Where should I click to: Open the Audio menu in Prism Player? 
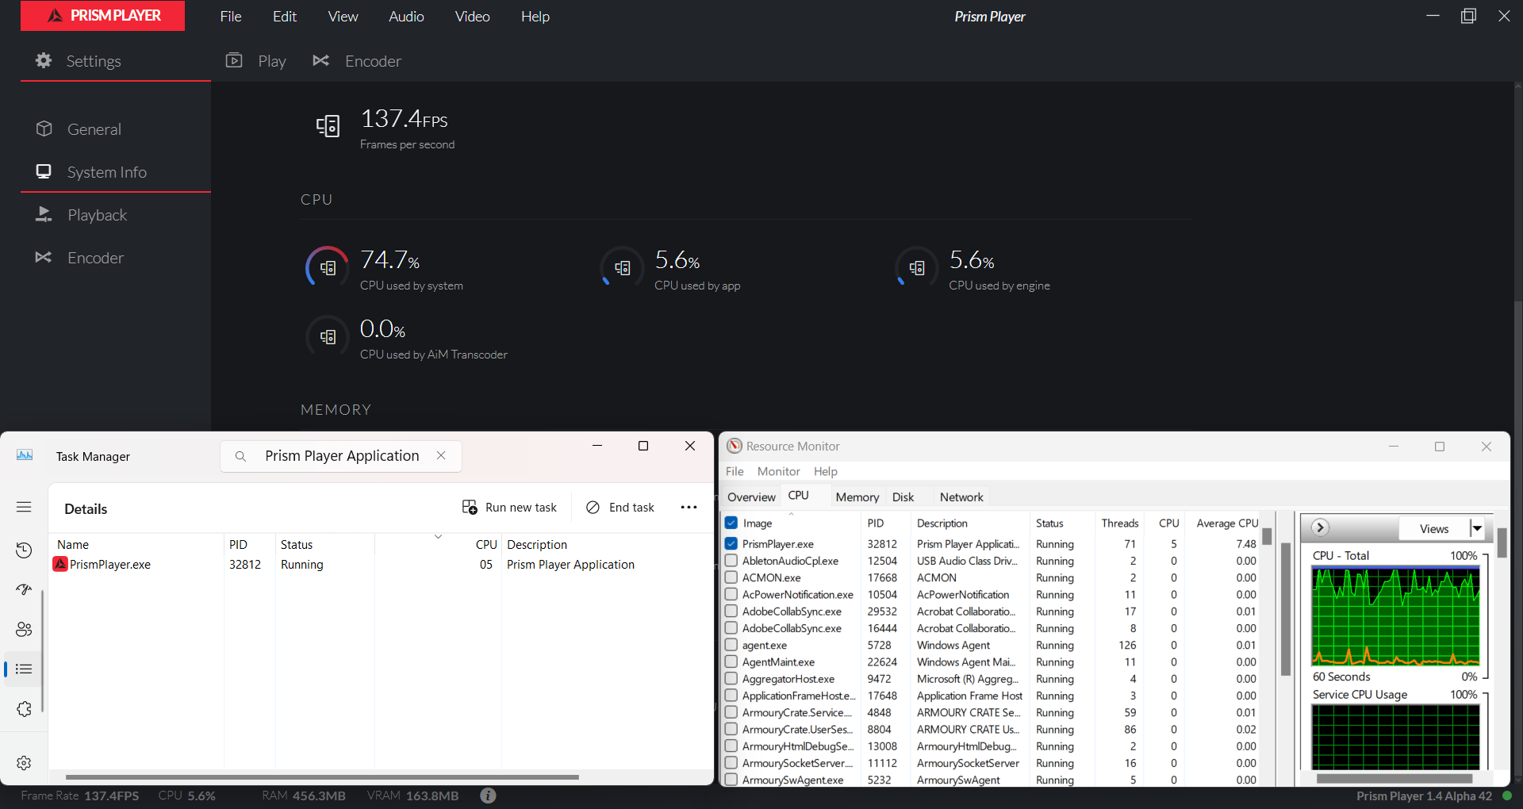406,16
